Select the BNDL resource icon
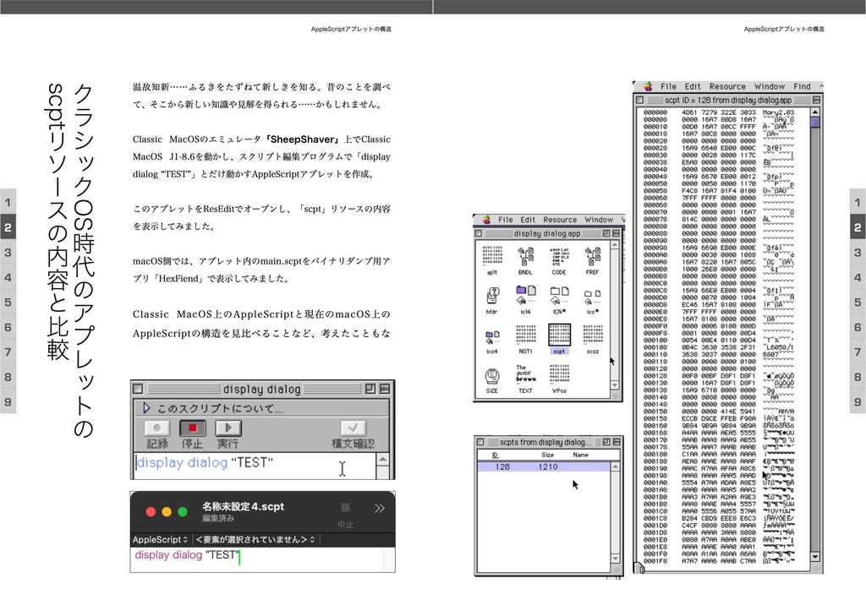Screen dimensions: 866x611 [525, 254]
